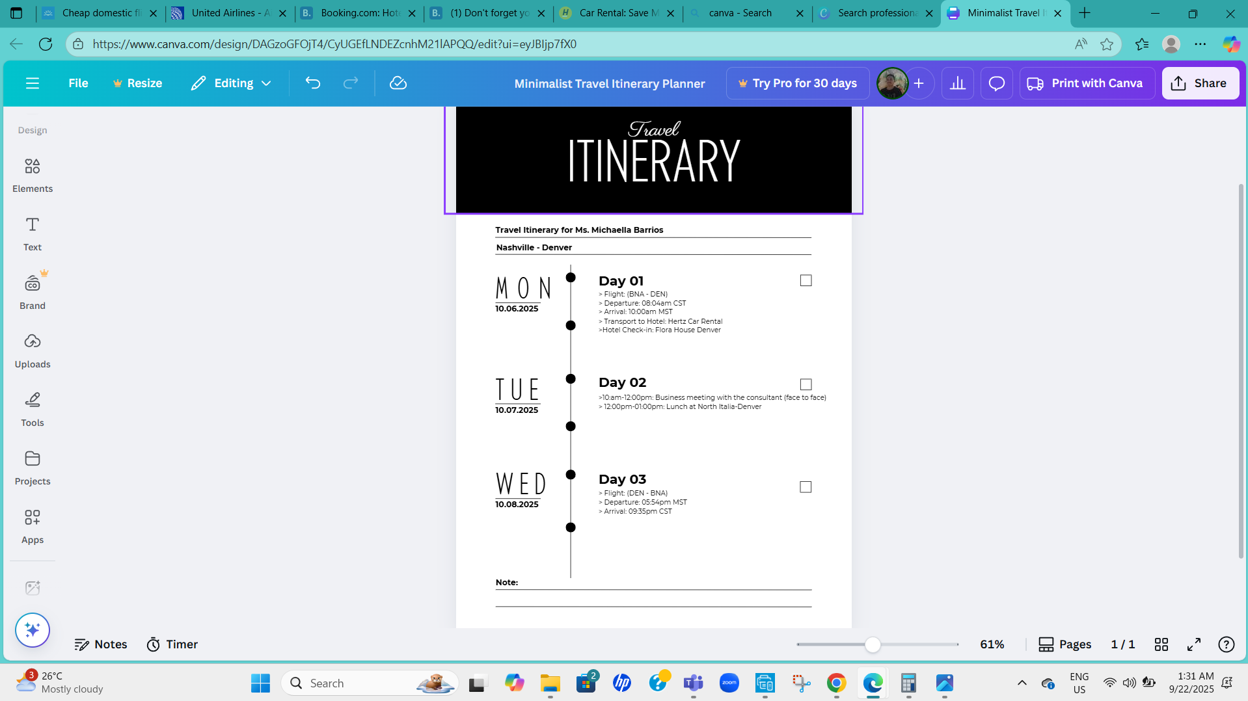Click the Pages button
The height and width of the screenshot is (701, 1248).
(x=1065, y=644)
